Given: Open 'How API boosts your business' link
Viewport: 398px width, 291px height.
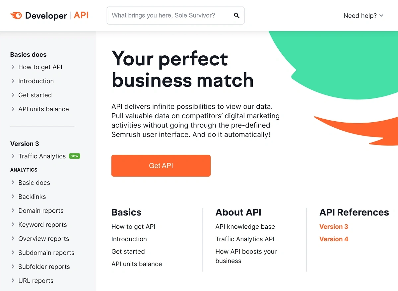Looking at the screenshot, I should 246,256.
